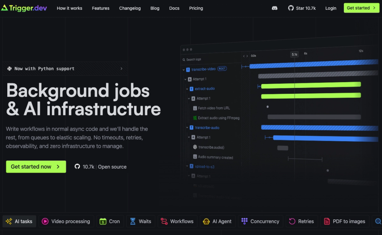
Task: Click the task icon beside extract-audio
Action: point(191,89)
